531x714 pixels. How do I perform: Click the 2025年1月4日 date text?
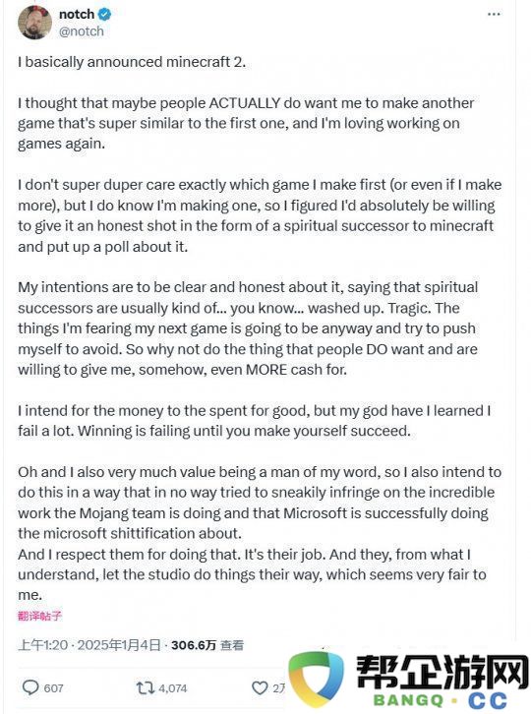(x=119, y=645)
